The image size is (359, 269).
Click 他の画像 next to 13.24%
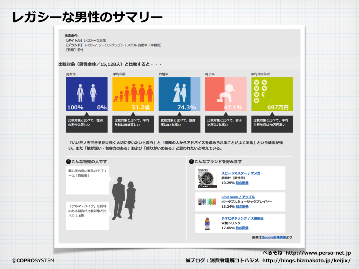coord(242,207)
